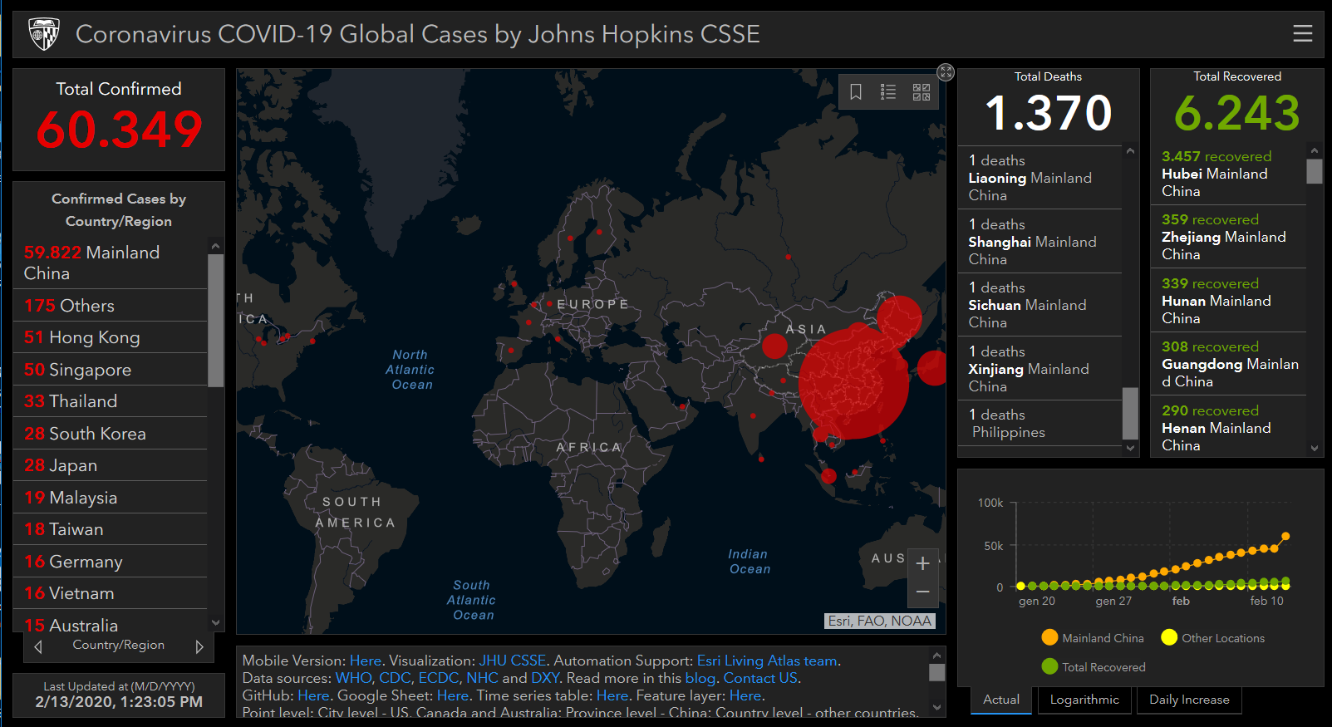
Task: Go to previous Country/Region panel page
Action: [38, 646]
